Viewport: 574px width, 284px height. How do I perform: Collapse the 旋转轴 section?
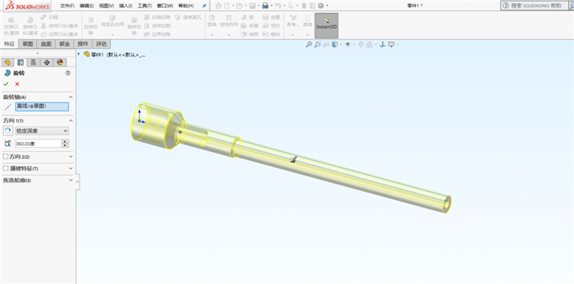[x=70, y=97]
